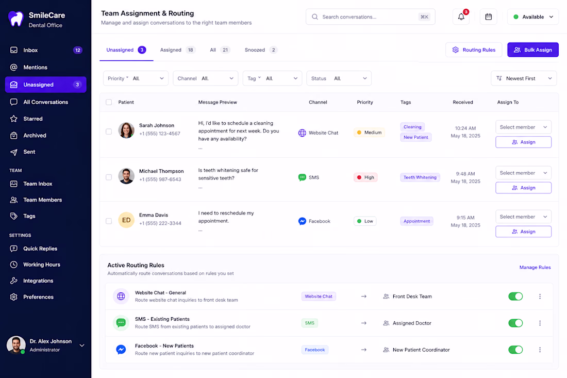Click the globe icon of Website Chat - General rule

click(x=121, y=296)
